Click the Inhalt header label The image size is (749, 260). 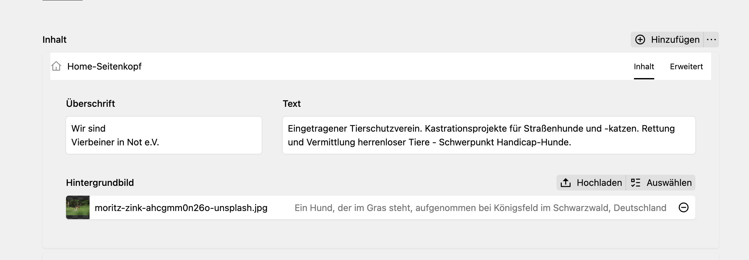pyautogui.click(x=54, y=39)
